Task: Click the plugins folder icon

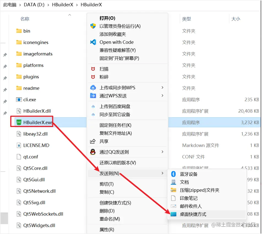Action: [19, 77]
